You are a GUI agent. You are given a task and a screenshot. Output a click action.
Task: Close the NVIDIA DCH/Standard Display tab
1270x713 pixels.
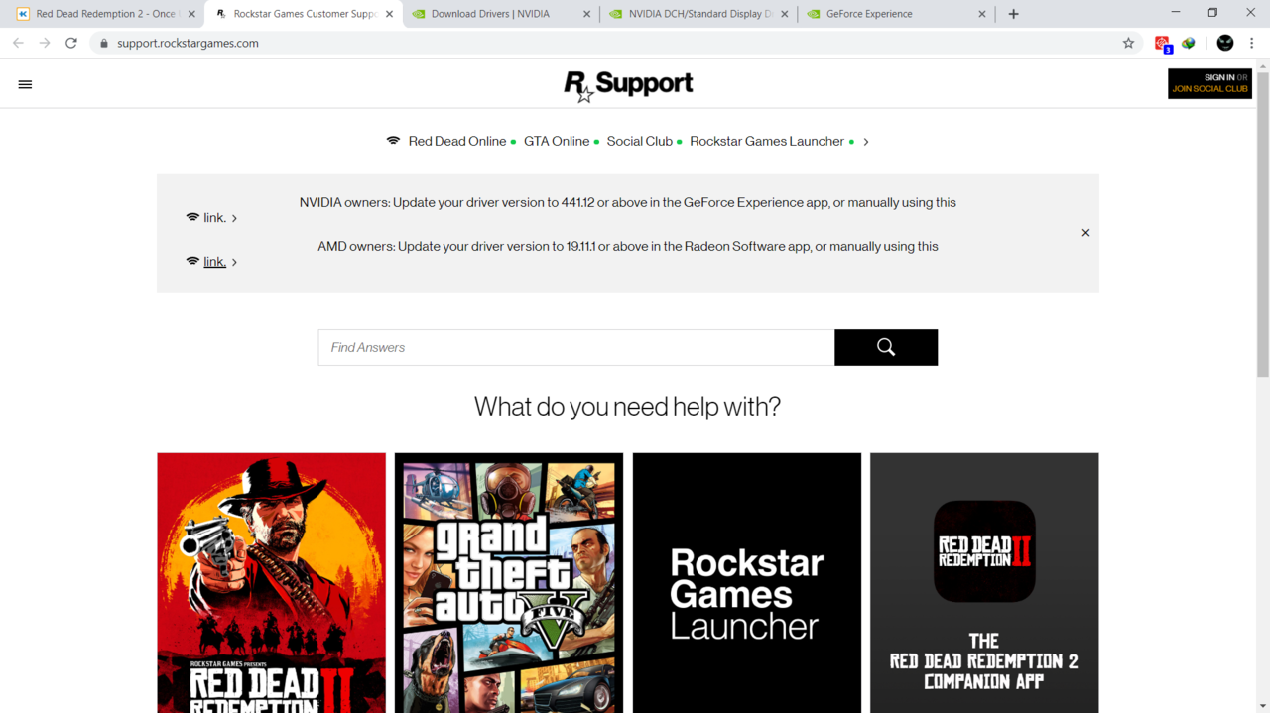785,14
